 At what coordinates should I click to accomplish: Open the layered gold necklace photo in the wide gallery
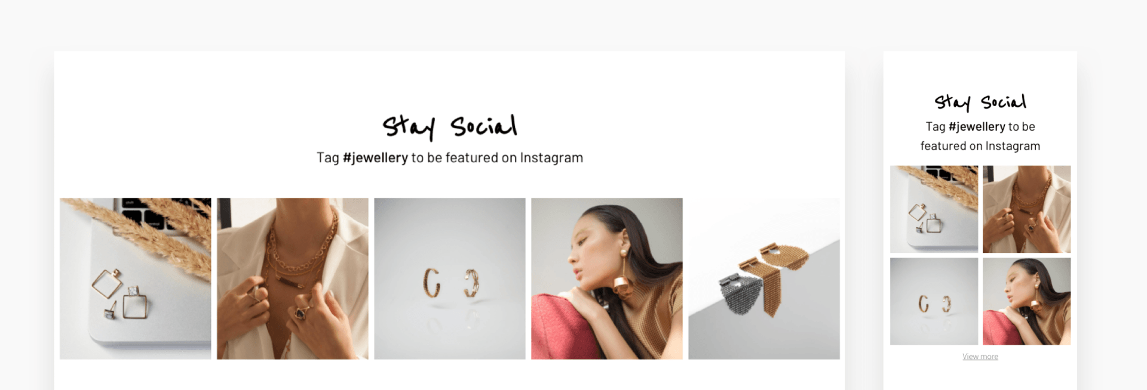293,278
